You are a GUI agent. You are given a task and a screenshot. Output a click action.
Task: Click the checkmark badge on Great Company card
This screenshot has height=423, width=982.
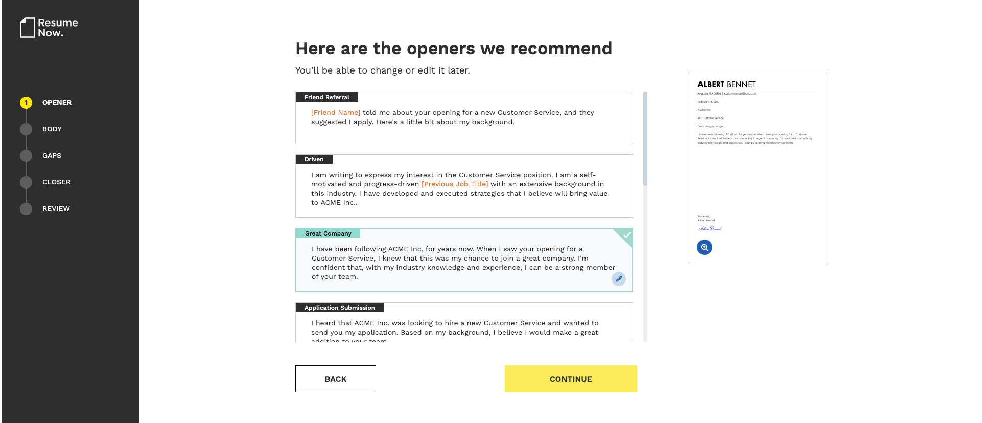point(626,235)
